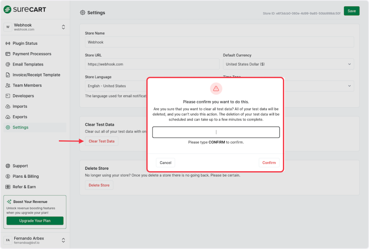Viewport: 369px width, 249px height.
Task: Click the Refer & Earn gift icon
Action: tap(8, 187)
